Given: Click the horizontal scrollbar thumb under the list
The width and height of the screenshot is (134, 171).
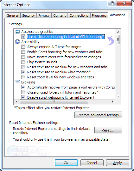Looking at the screenshot, I should [54, 102].
